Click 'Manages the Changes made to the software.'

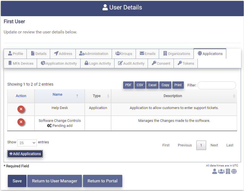pos(174,120)
